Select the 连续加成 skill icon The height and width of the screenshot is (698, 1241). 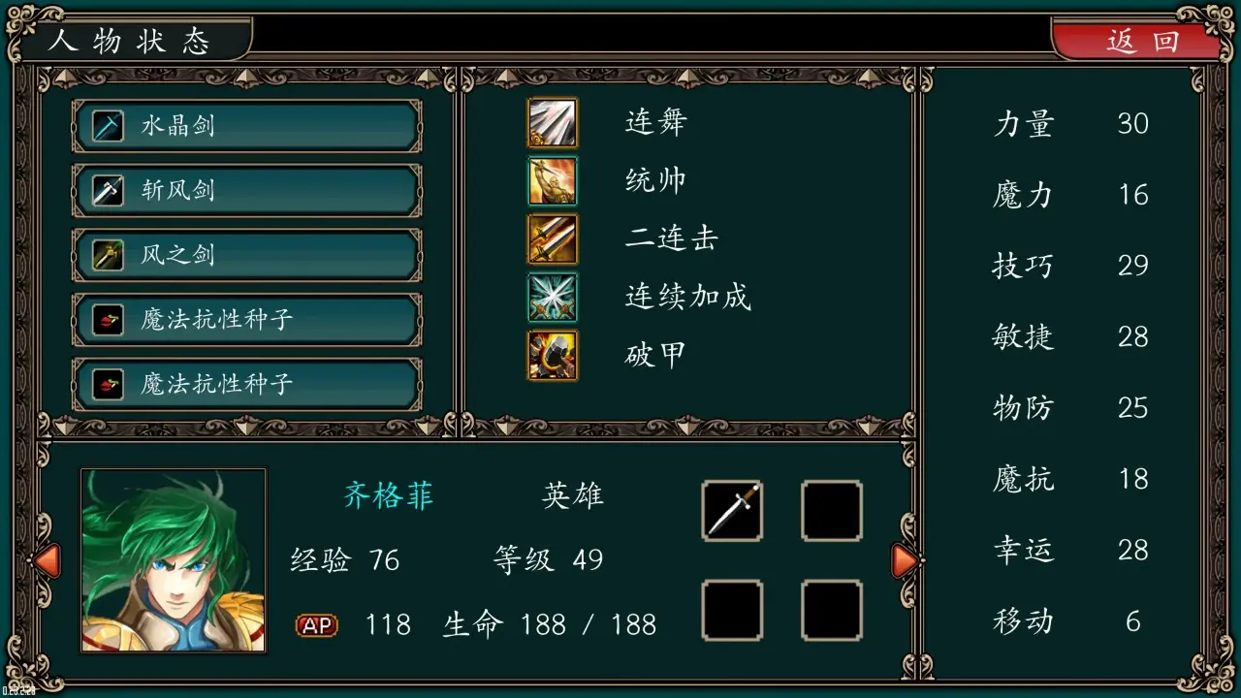[553, 298]
